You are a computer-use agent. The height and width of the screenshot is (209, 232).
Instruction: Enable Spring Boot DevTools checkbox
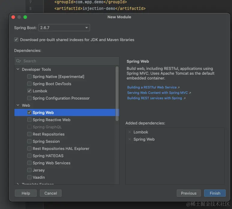(x=29, y=84)
